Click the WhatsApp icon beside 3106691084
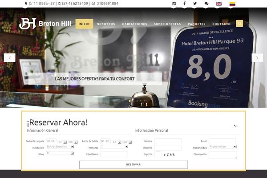This screenshot has width=267, height=178. click(93, 4)
